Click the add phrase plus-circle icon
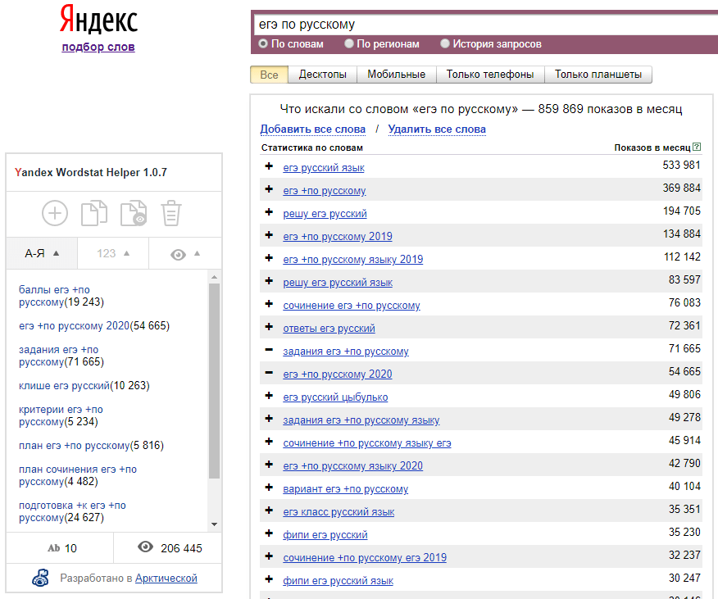This screenshot has width=718, height=599. coord(55,214)
